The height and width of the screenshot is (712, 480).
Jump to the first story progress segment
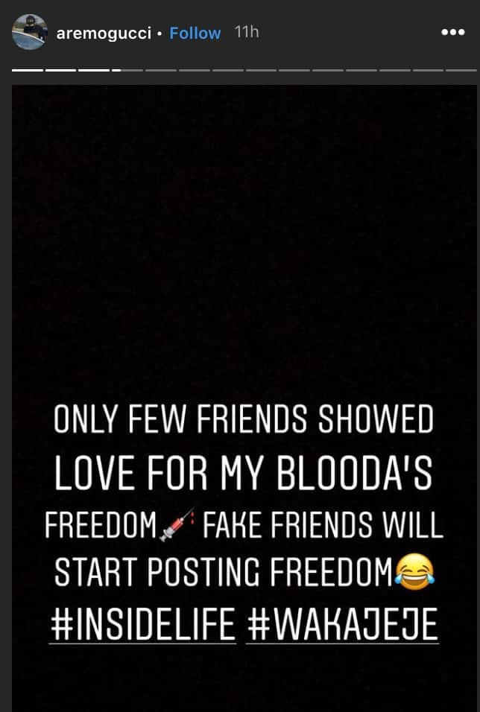tap(28, 71)
